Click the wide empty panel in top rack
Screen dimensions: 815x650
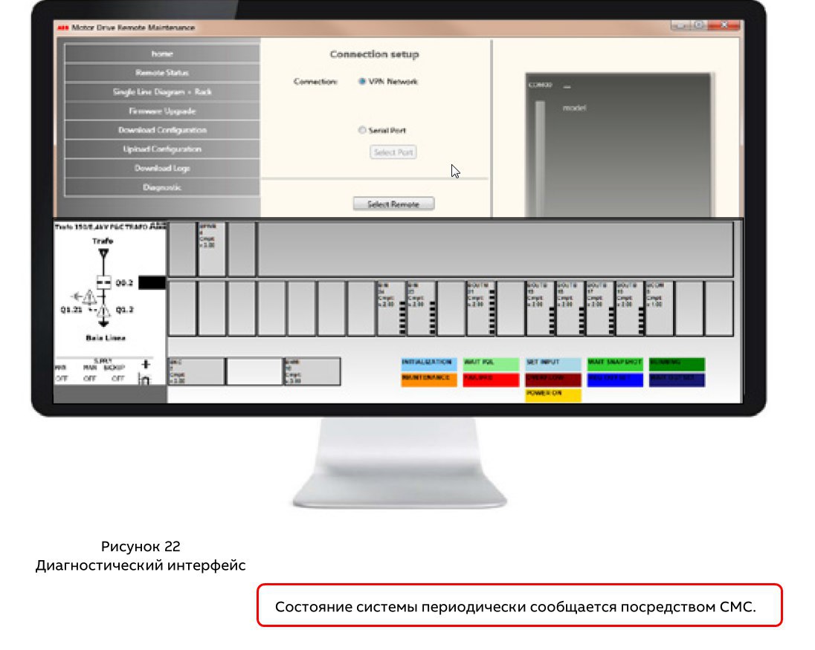pyautogui.click(x=495, y=249)
